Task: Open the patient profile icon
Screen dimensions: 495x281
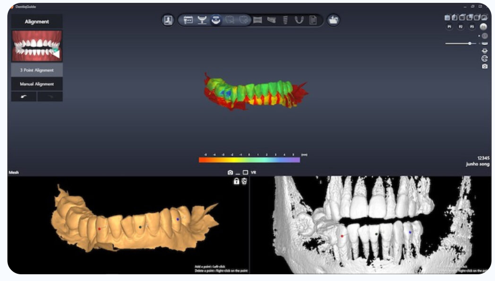Action: pos(168,20)
